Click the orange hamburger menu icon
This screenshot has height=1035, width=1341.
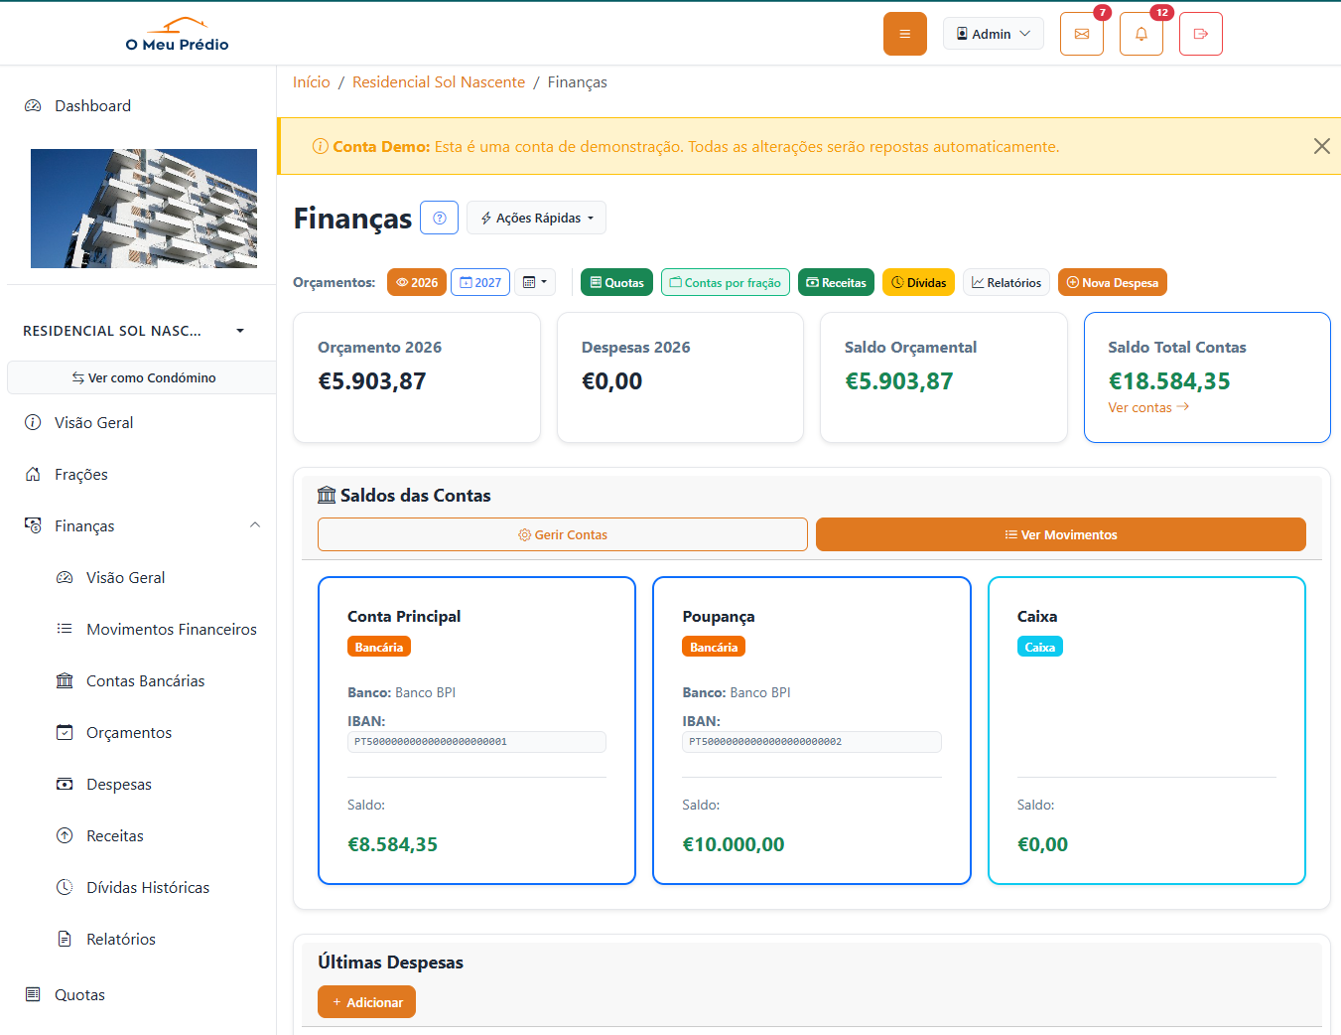(x=904, y=33)
